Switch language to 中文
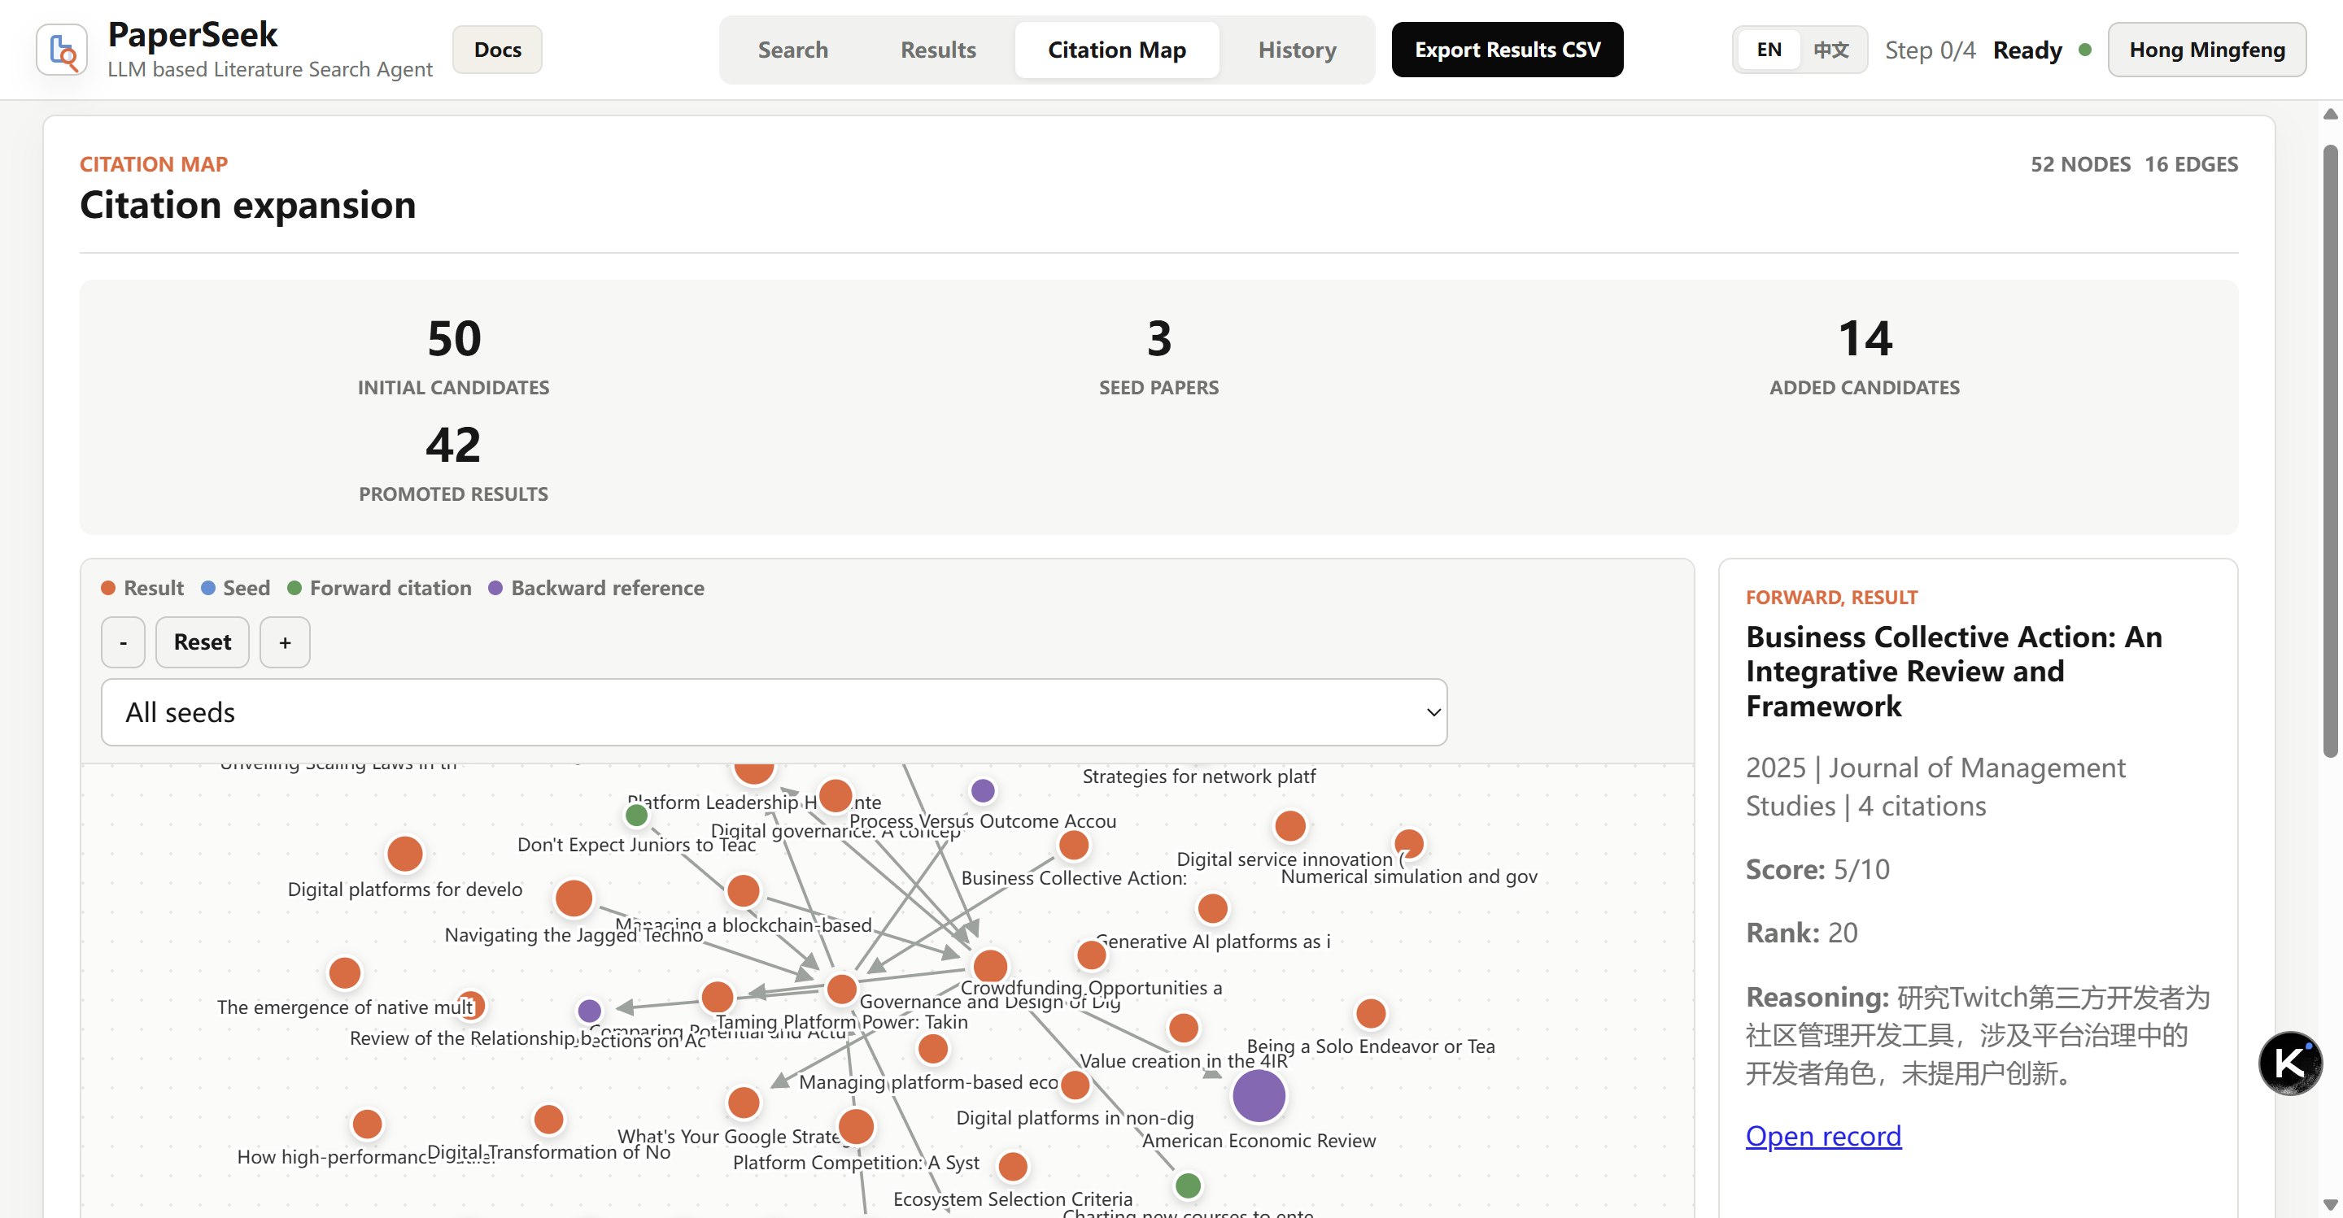Image resolution: width=2343 pixels, height=1218 pixels. tap(1831, 50)
